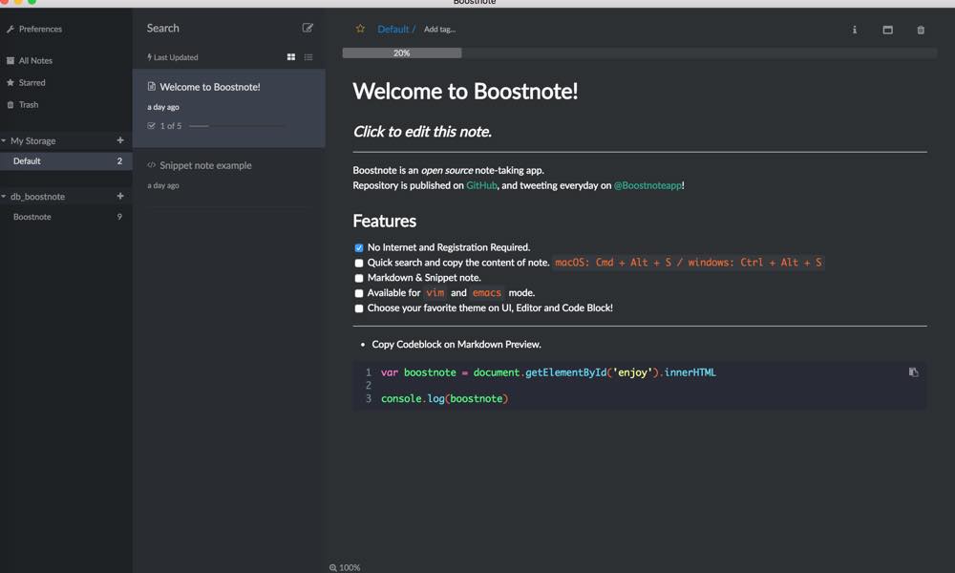The height and width of the screenshot is (573, 955).
Task: Toggle fullscreen with the window icon
Action: tap(887, 30)
